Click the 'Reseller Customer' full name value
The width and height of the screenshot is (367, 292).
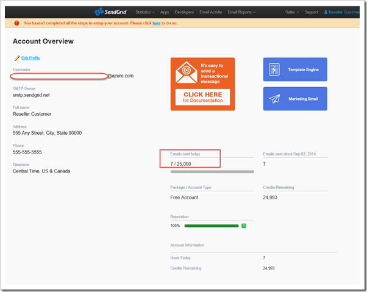[x=32, y=114]
